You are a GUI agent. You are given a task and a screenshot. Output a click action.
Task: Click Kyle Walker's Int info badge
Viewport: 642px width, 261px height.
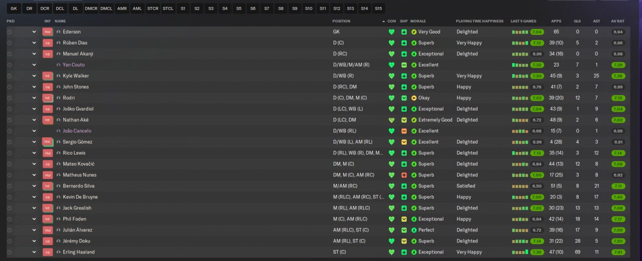click(48, 76)
